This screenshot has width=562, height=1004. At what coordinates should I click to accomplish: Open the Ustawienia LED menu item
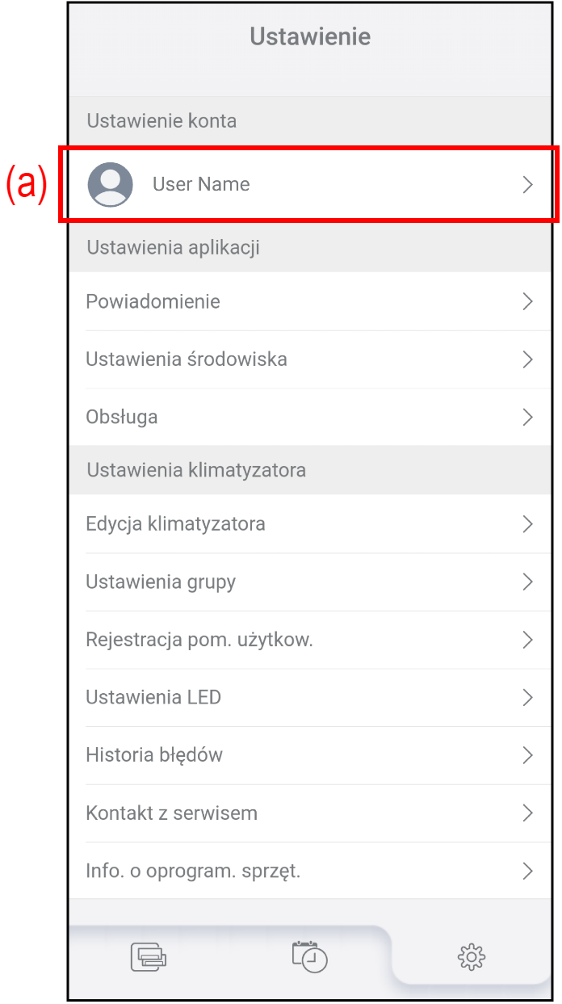click(153, 697)
